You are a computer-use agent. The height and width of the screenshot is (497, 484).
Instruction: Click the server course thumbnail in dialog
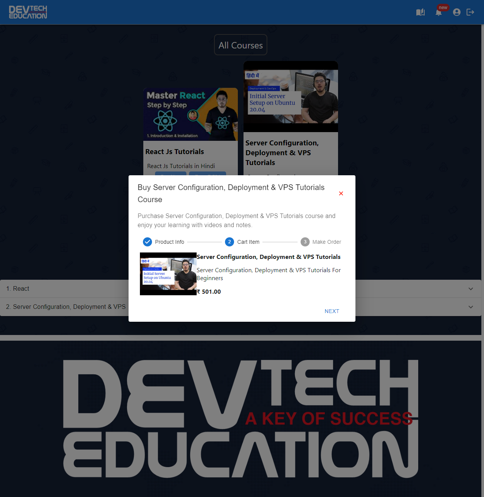coord(168,274)
